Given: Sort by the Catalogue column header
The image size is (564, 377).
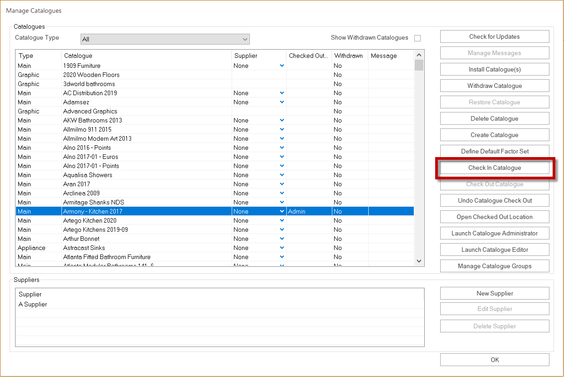Looking at the screenshot, I should 146,56.
